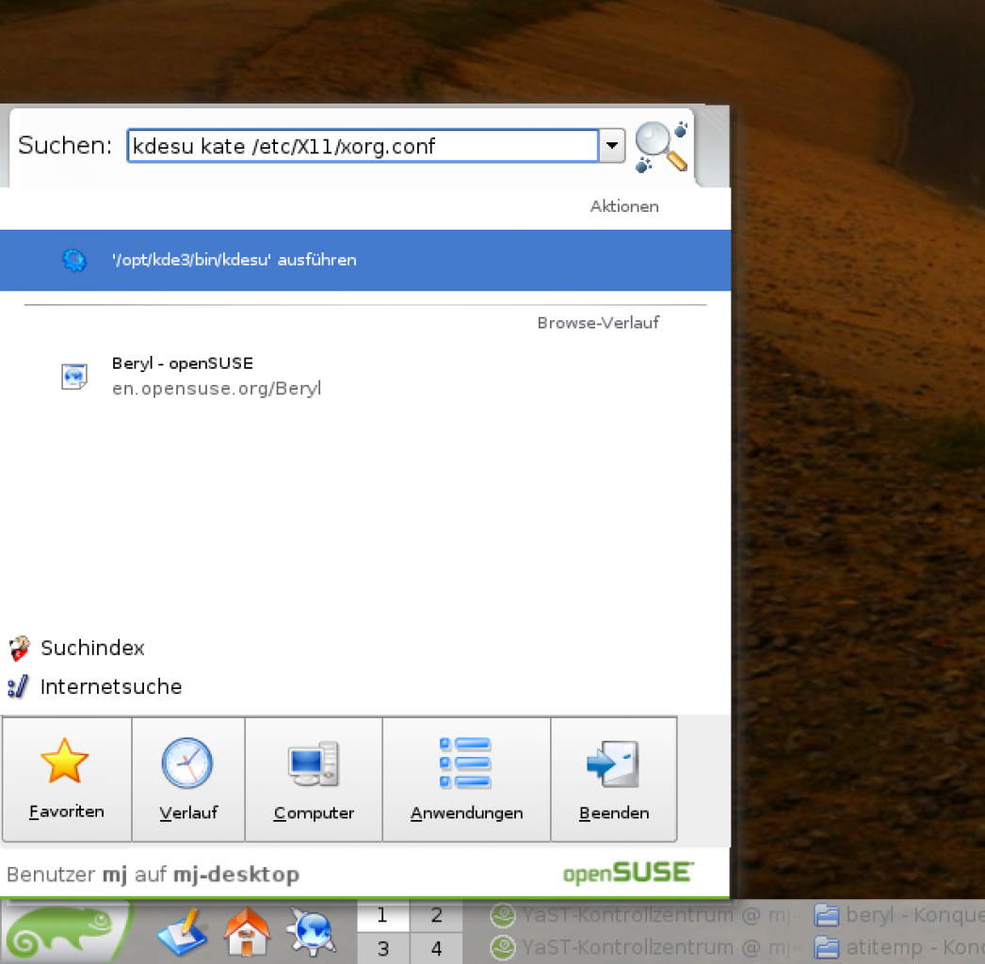Switch to virtual desktop 2
Screen dimensions: 985x964
(437, 916)
